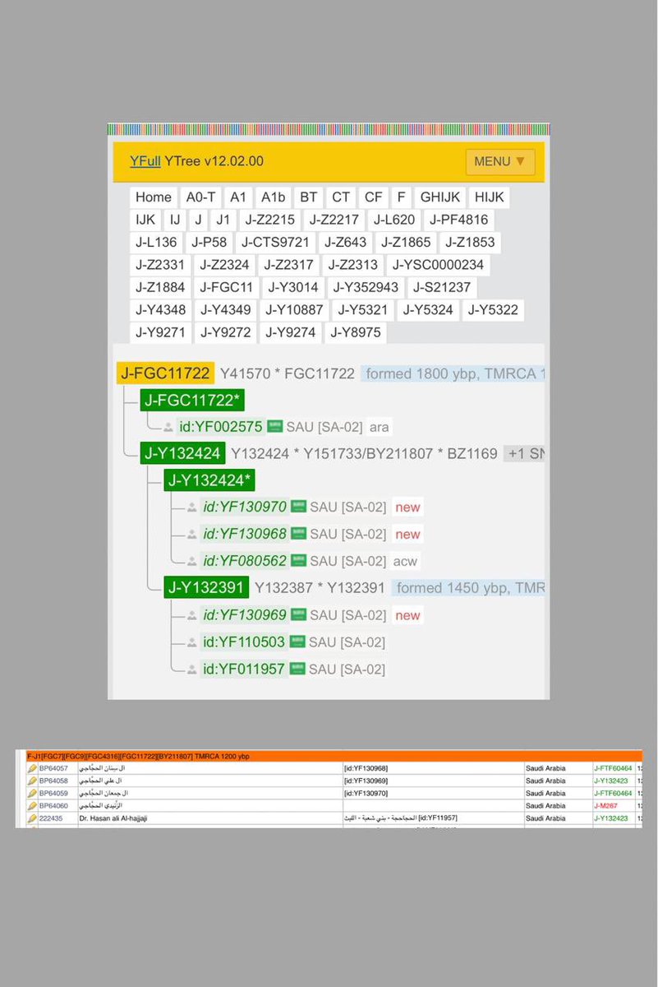The width and height of the screenshot is (658, 987).
Task: Select the CF breadcrumb
Action: click(x=373, y=197)
